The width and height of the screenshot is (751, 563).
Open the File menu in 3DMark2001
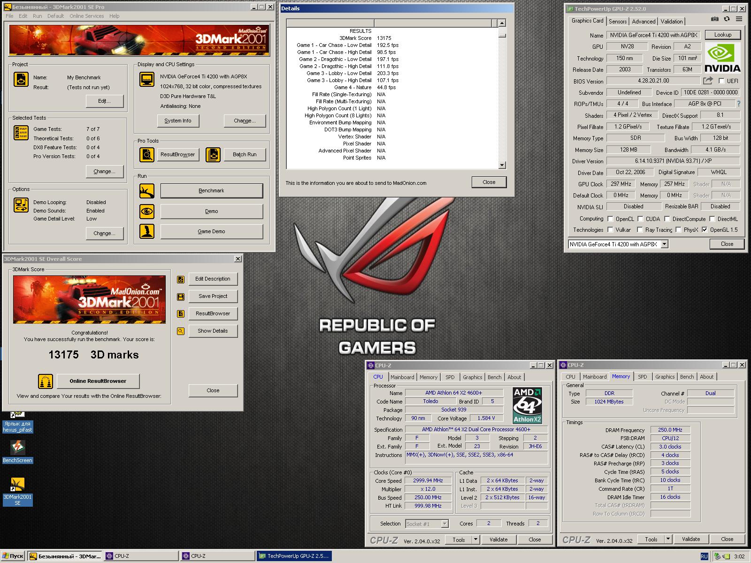(x=9, y=16)
